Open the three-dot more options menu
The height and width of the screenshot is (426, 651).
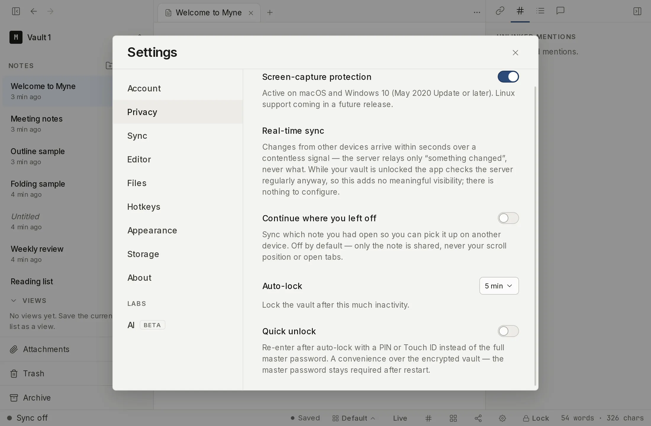pos(477,12)
